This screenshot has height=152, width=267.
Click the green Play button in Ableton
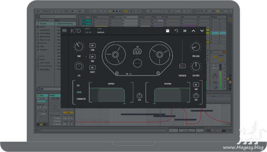[x=110, y=11]
